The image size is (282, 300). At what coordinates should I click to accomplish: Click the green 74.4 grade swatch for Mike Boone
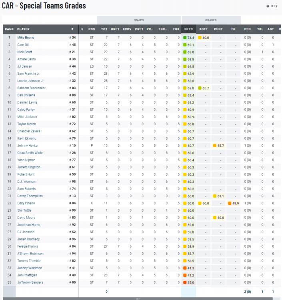pos(185,38)
